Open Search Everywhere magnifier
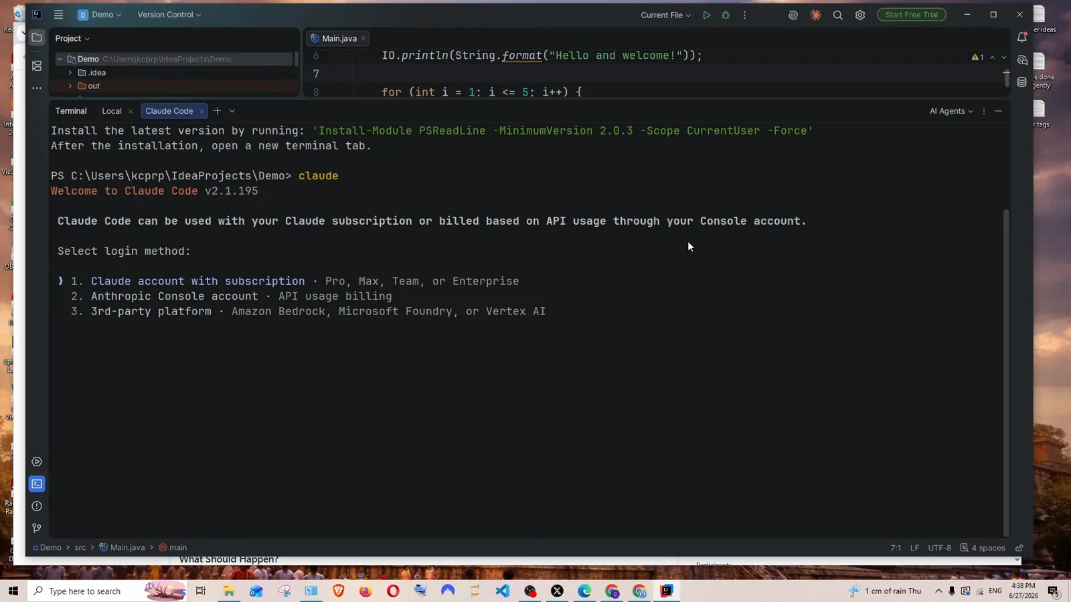Image resolution: width=1071 pixels, height=602 pixels. [837, 15]
